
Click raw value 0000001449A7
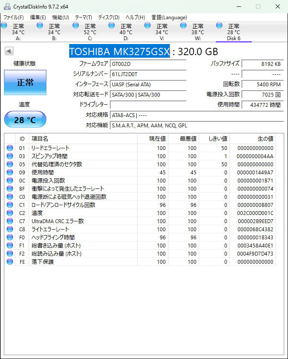[x=255, y=172]
